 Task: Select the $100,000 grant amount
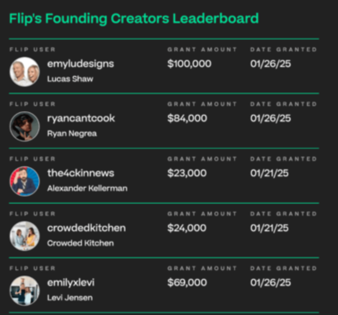(x=189, y=64)
